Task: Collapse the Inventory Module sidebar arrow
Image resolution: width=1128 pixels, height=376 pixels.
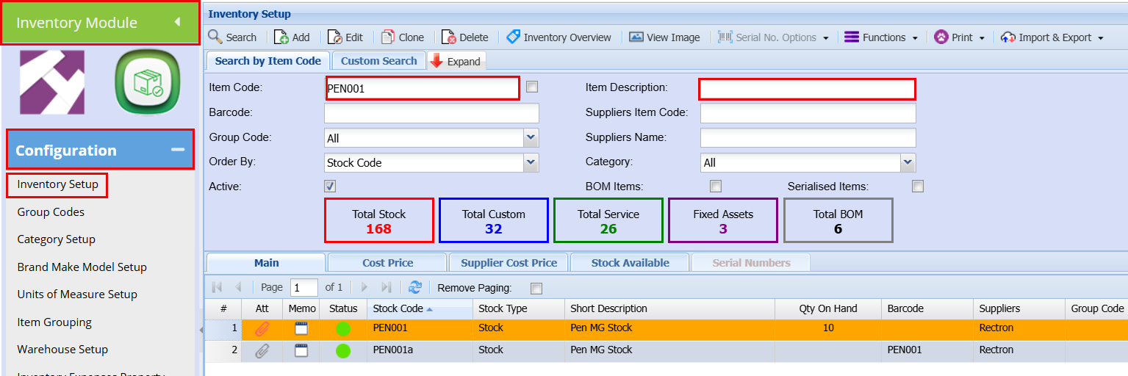Action: (177, 22)
